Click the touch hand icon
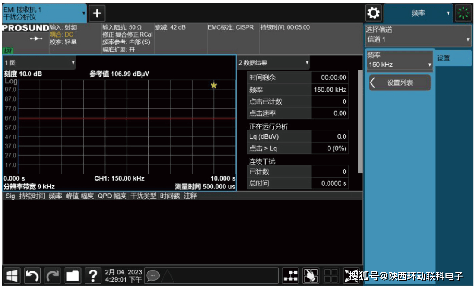This screenshot has height=287, width=475. [311, 276]
